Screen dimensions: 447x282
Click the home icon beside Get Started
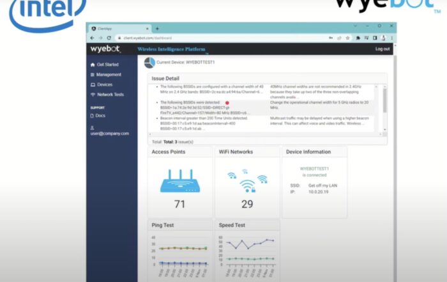93,65
